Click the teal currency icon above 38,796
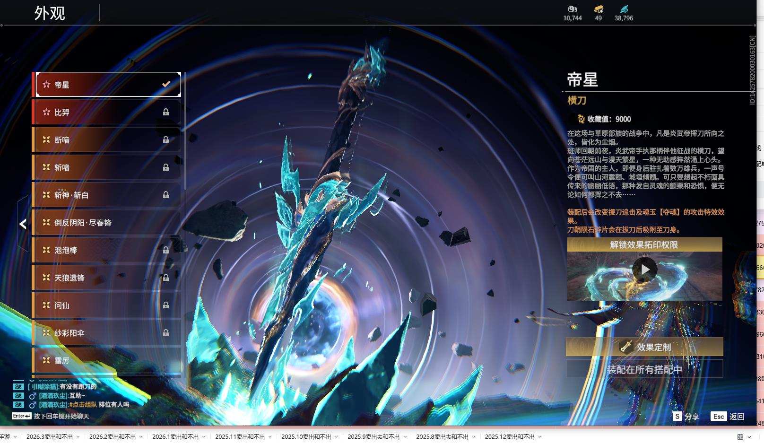 [x=624, y=9]
